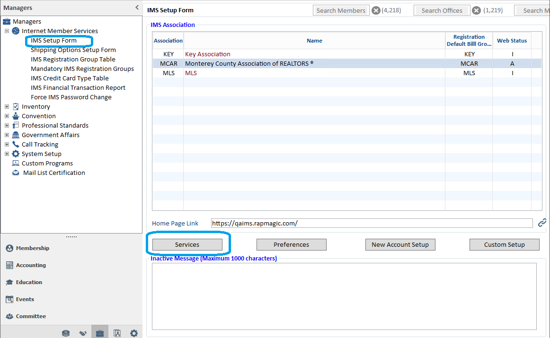Open Mandatory IMS Registration Groups
Screen dimensions: 550x338
(82, 69)
